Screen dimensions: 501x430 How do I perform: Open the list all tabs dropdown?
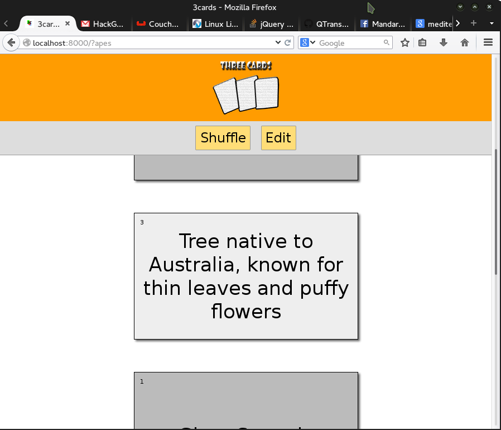[492, 23]
